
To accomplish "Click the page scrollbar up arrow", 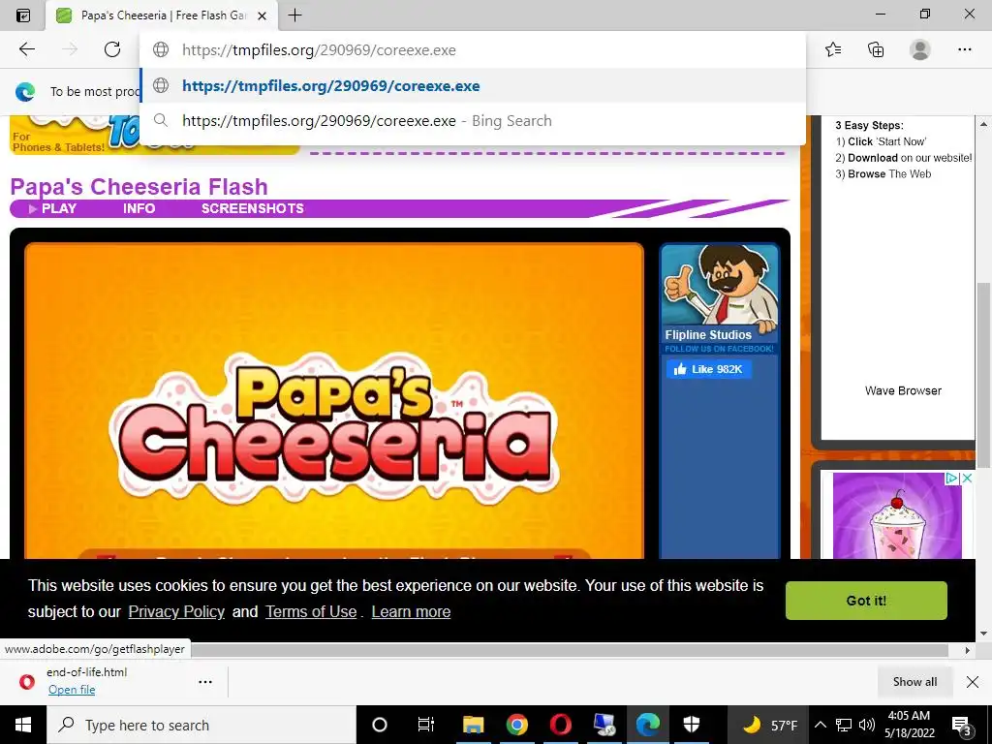I will pyautogui.click(x=983, y=124).
